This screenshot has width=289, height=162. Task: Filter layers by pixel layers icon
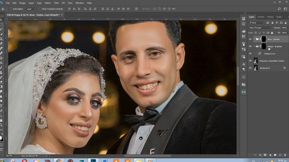[x=268, y=22]
